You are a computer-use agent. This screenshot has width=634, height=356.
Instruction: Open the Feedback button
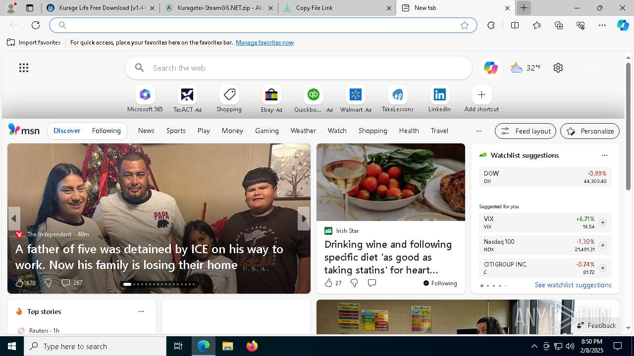click(x=596, y=325)
